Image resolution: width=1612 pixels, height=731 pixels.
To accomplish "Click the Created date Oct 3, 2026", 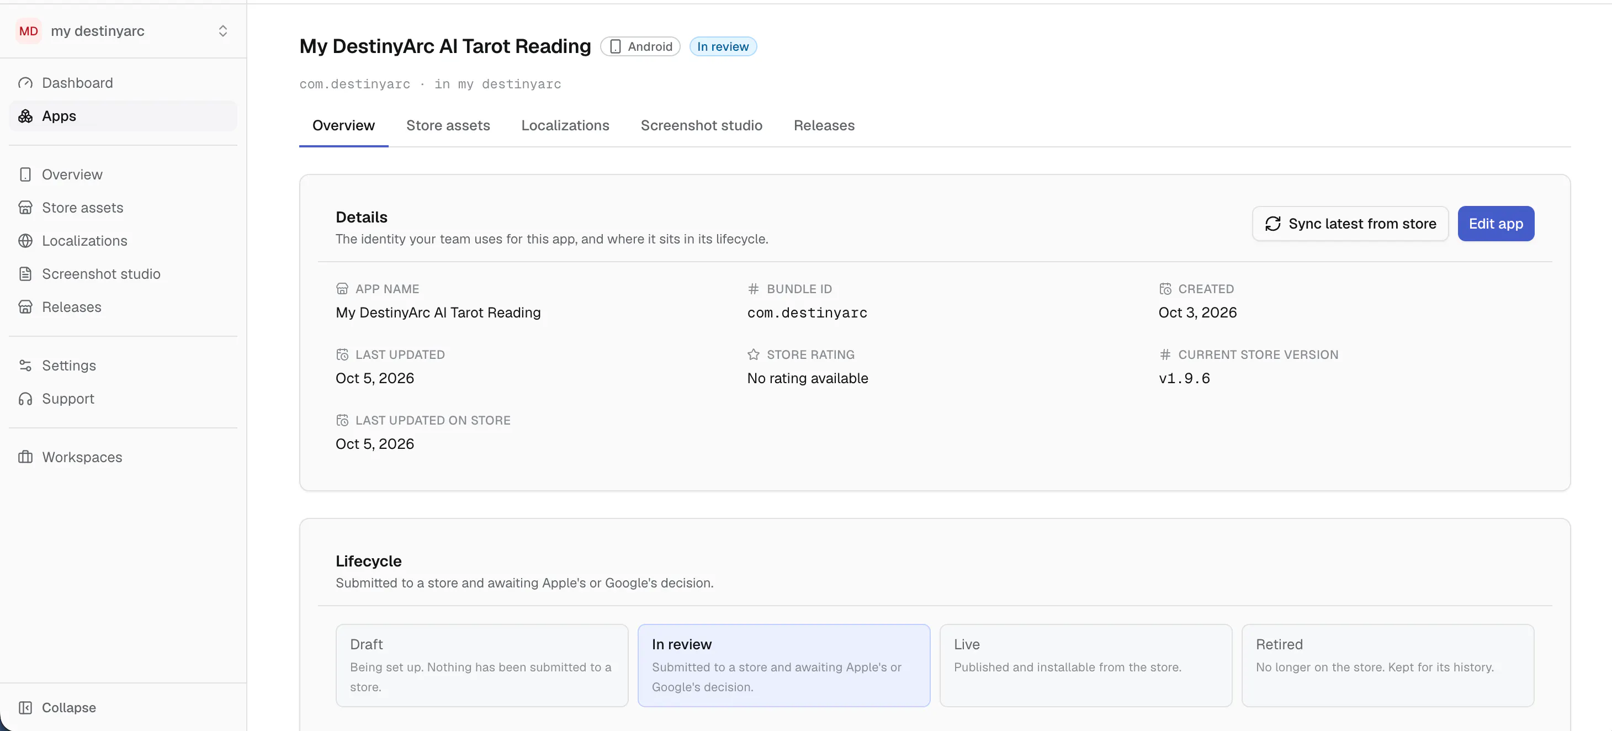I will [1197, 312].
